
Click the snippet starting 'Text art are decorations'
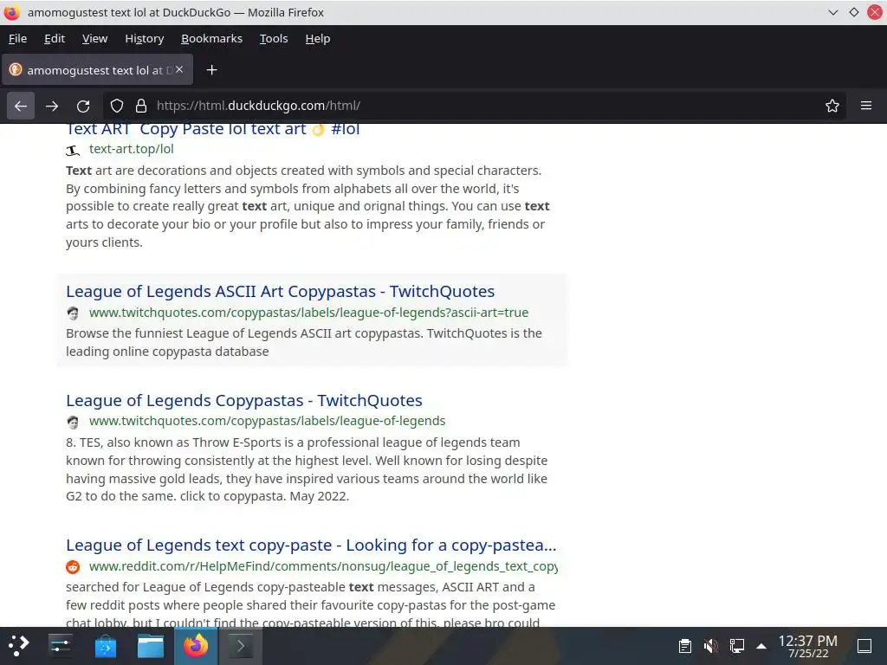click(308, 206)
